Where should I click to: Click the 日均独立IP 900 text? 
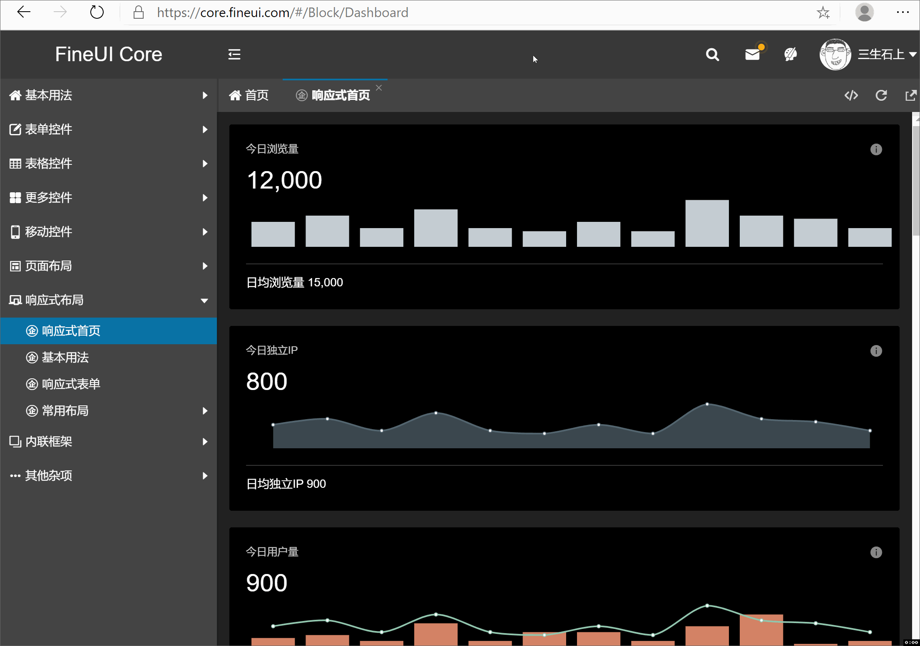(286, 484)
